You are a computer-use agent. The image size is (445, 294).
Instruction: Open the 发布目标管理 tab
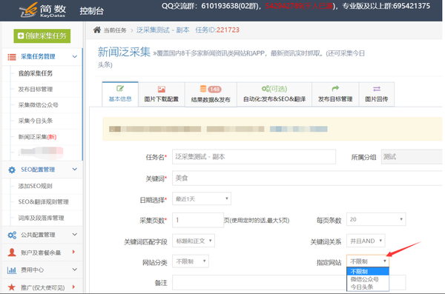click(x=335, y=94)
